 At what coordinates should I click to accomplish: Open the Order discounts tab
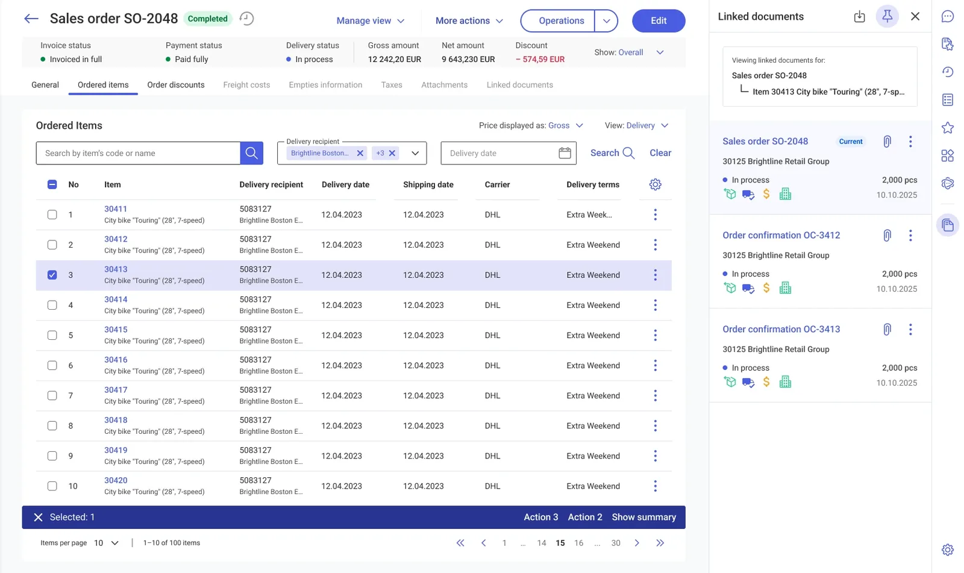point(176,85)
